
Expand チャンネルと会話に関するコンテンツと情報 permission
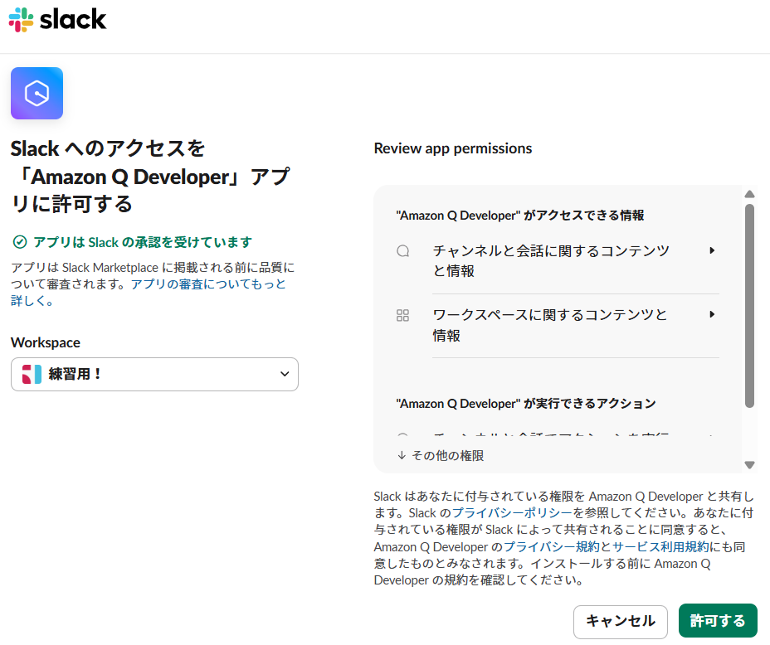pos(712,250)
